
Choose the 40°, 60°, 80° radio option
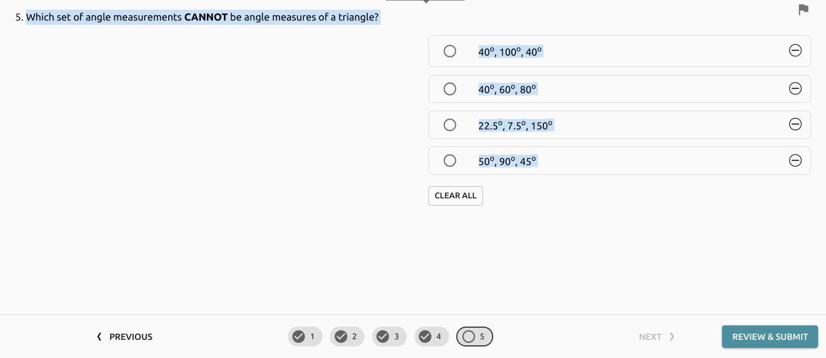click(x=450, y=89)
